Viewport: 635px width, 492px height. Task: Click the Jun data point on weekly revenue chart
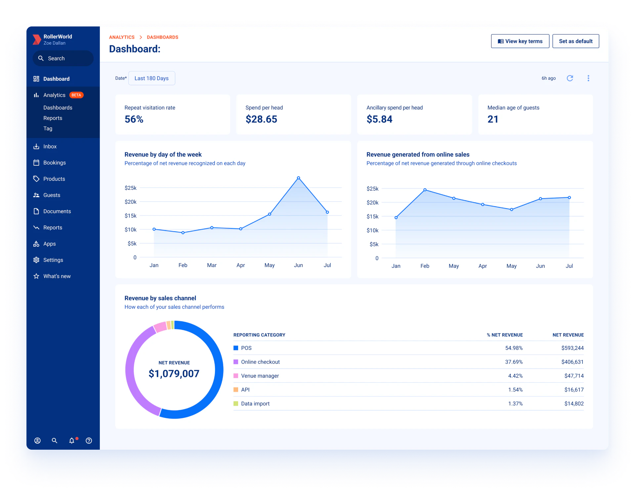tap(298, 178)
